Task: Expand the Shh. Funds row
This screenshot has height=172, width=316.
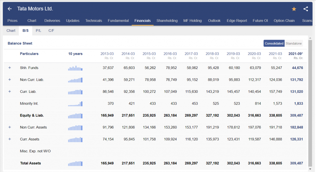Action: (x=10, y=68)
